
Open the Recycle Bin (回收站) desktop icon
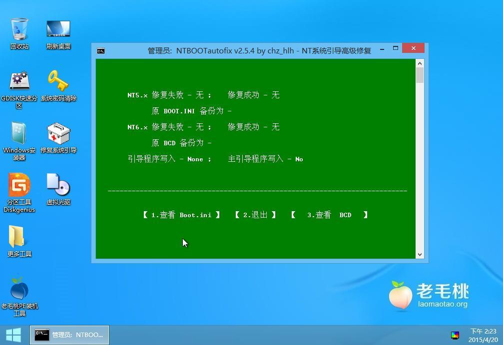click(x=19, y=33)
